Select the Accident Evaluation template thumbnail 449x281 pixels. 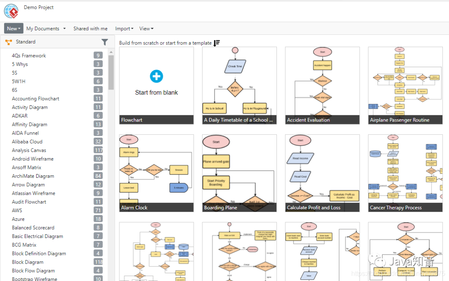click(x=322, y=85)
